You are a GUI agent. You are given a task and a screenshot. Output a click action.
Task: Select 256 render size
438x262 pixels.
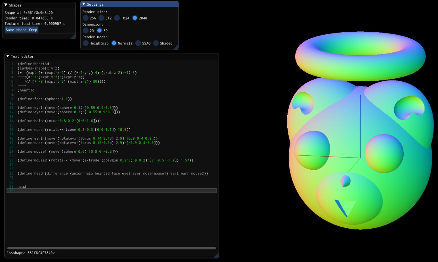point(86,18)
